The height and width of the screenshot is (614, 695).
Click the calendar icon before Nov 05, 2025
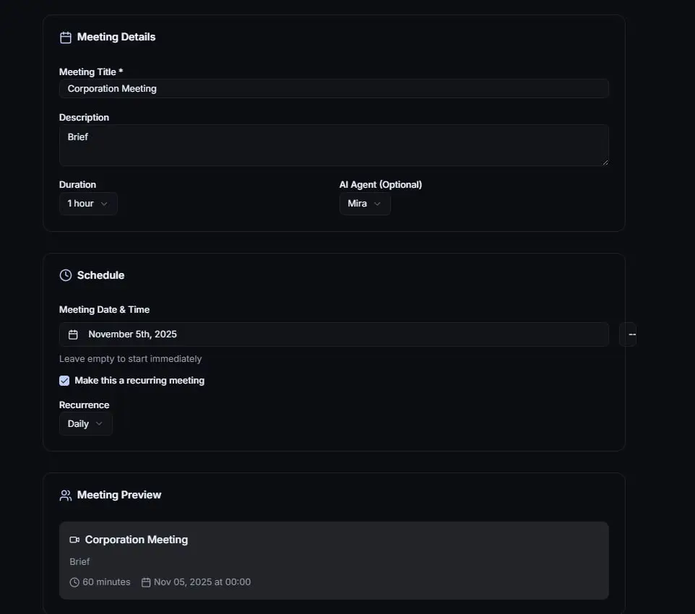(146, 582)
